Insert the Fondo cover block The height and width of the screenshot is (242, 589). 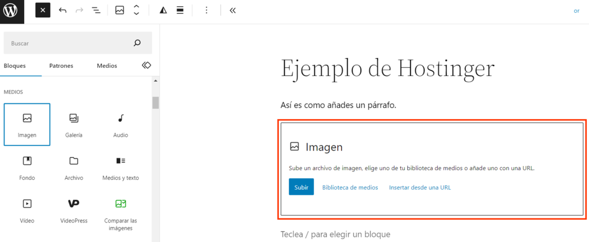27,167
